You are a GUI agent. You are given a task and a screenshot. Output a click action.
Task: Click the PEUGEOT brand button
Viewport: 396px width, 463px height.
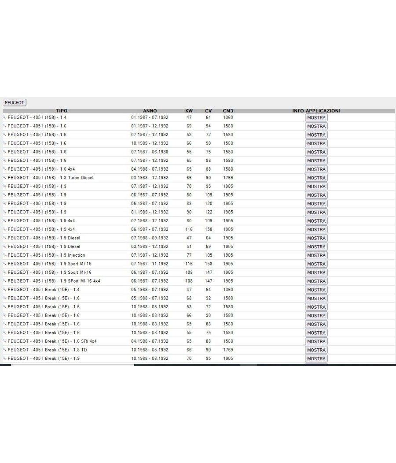pyautogui.click(x=15, y=102)
